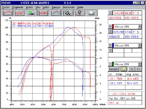This screenshot has width=146, height=109.
Task: Click the blue 4201 tr/min torque value
Action: click(x=136, y=83)
